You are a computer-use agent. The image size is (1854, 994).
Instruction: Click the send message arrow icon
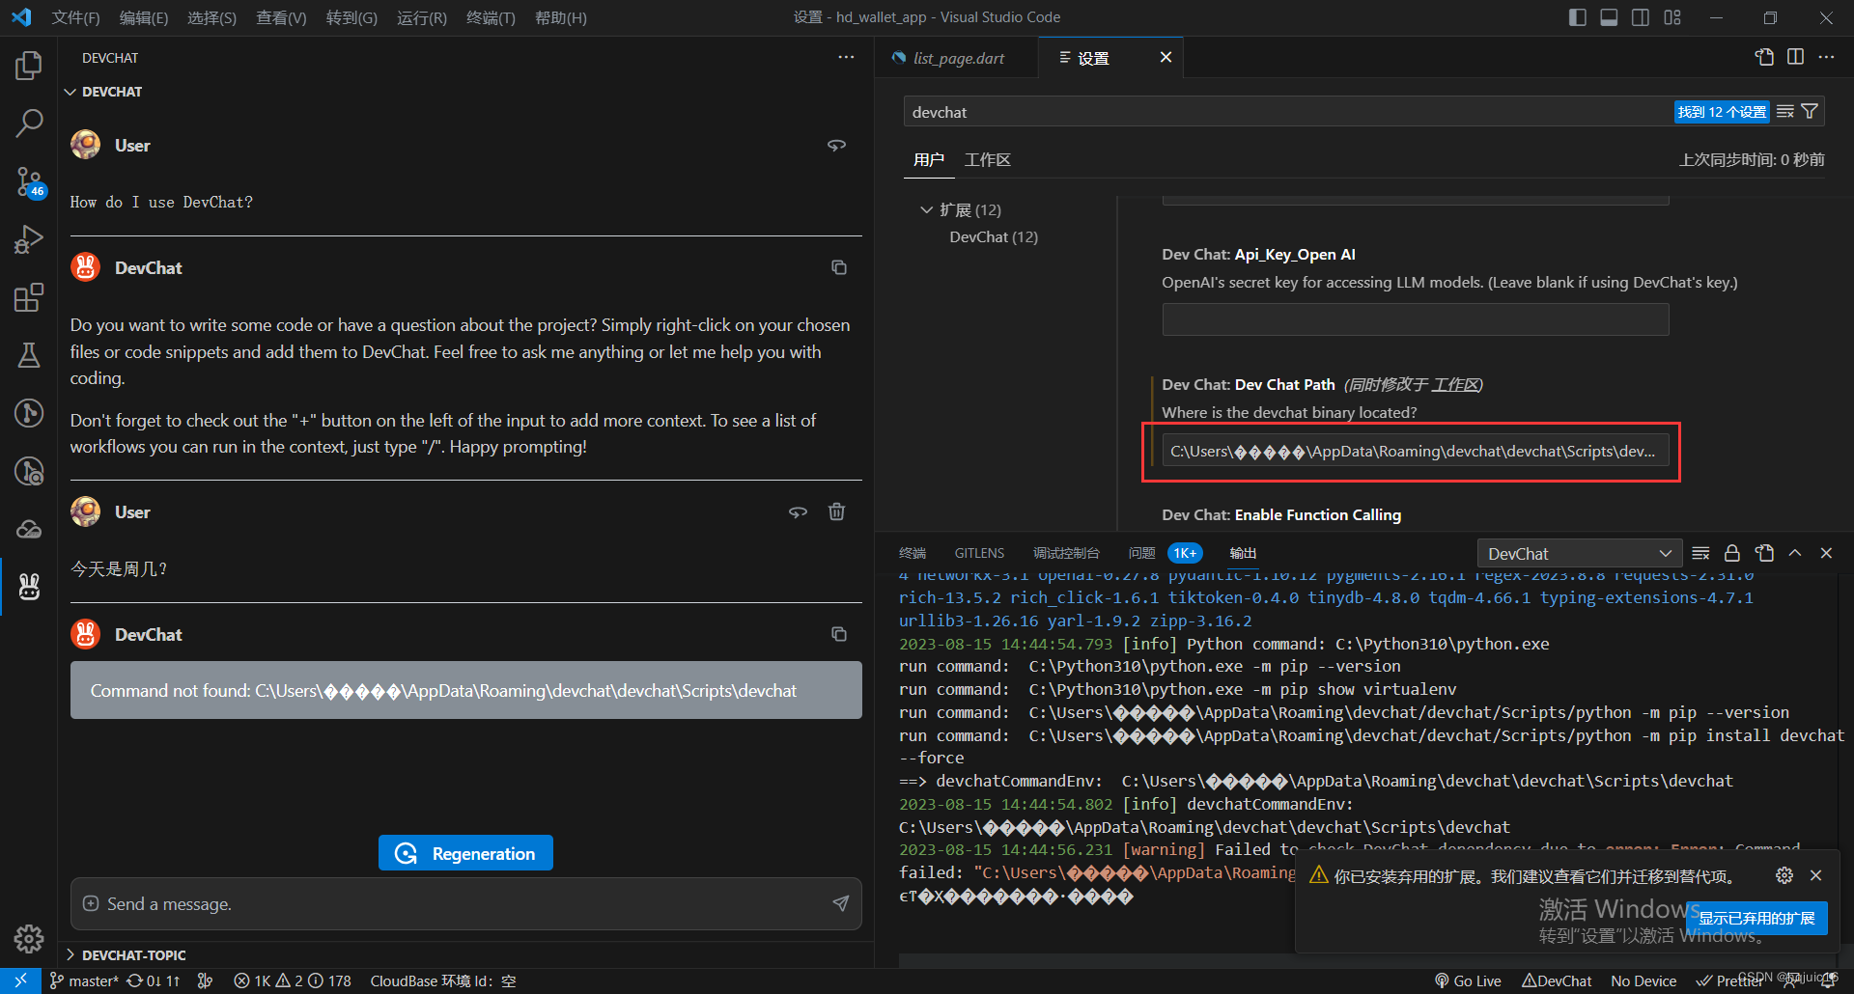pyautogui.click(x=840, y=903)
